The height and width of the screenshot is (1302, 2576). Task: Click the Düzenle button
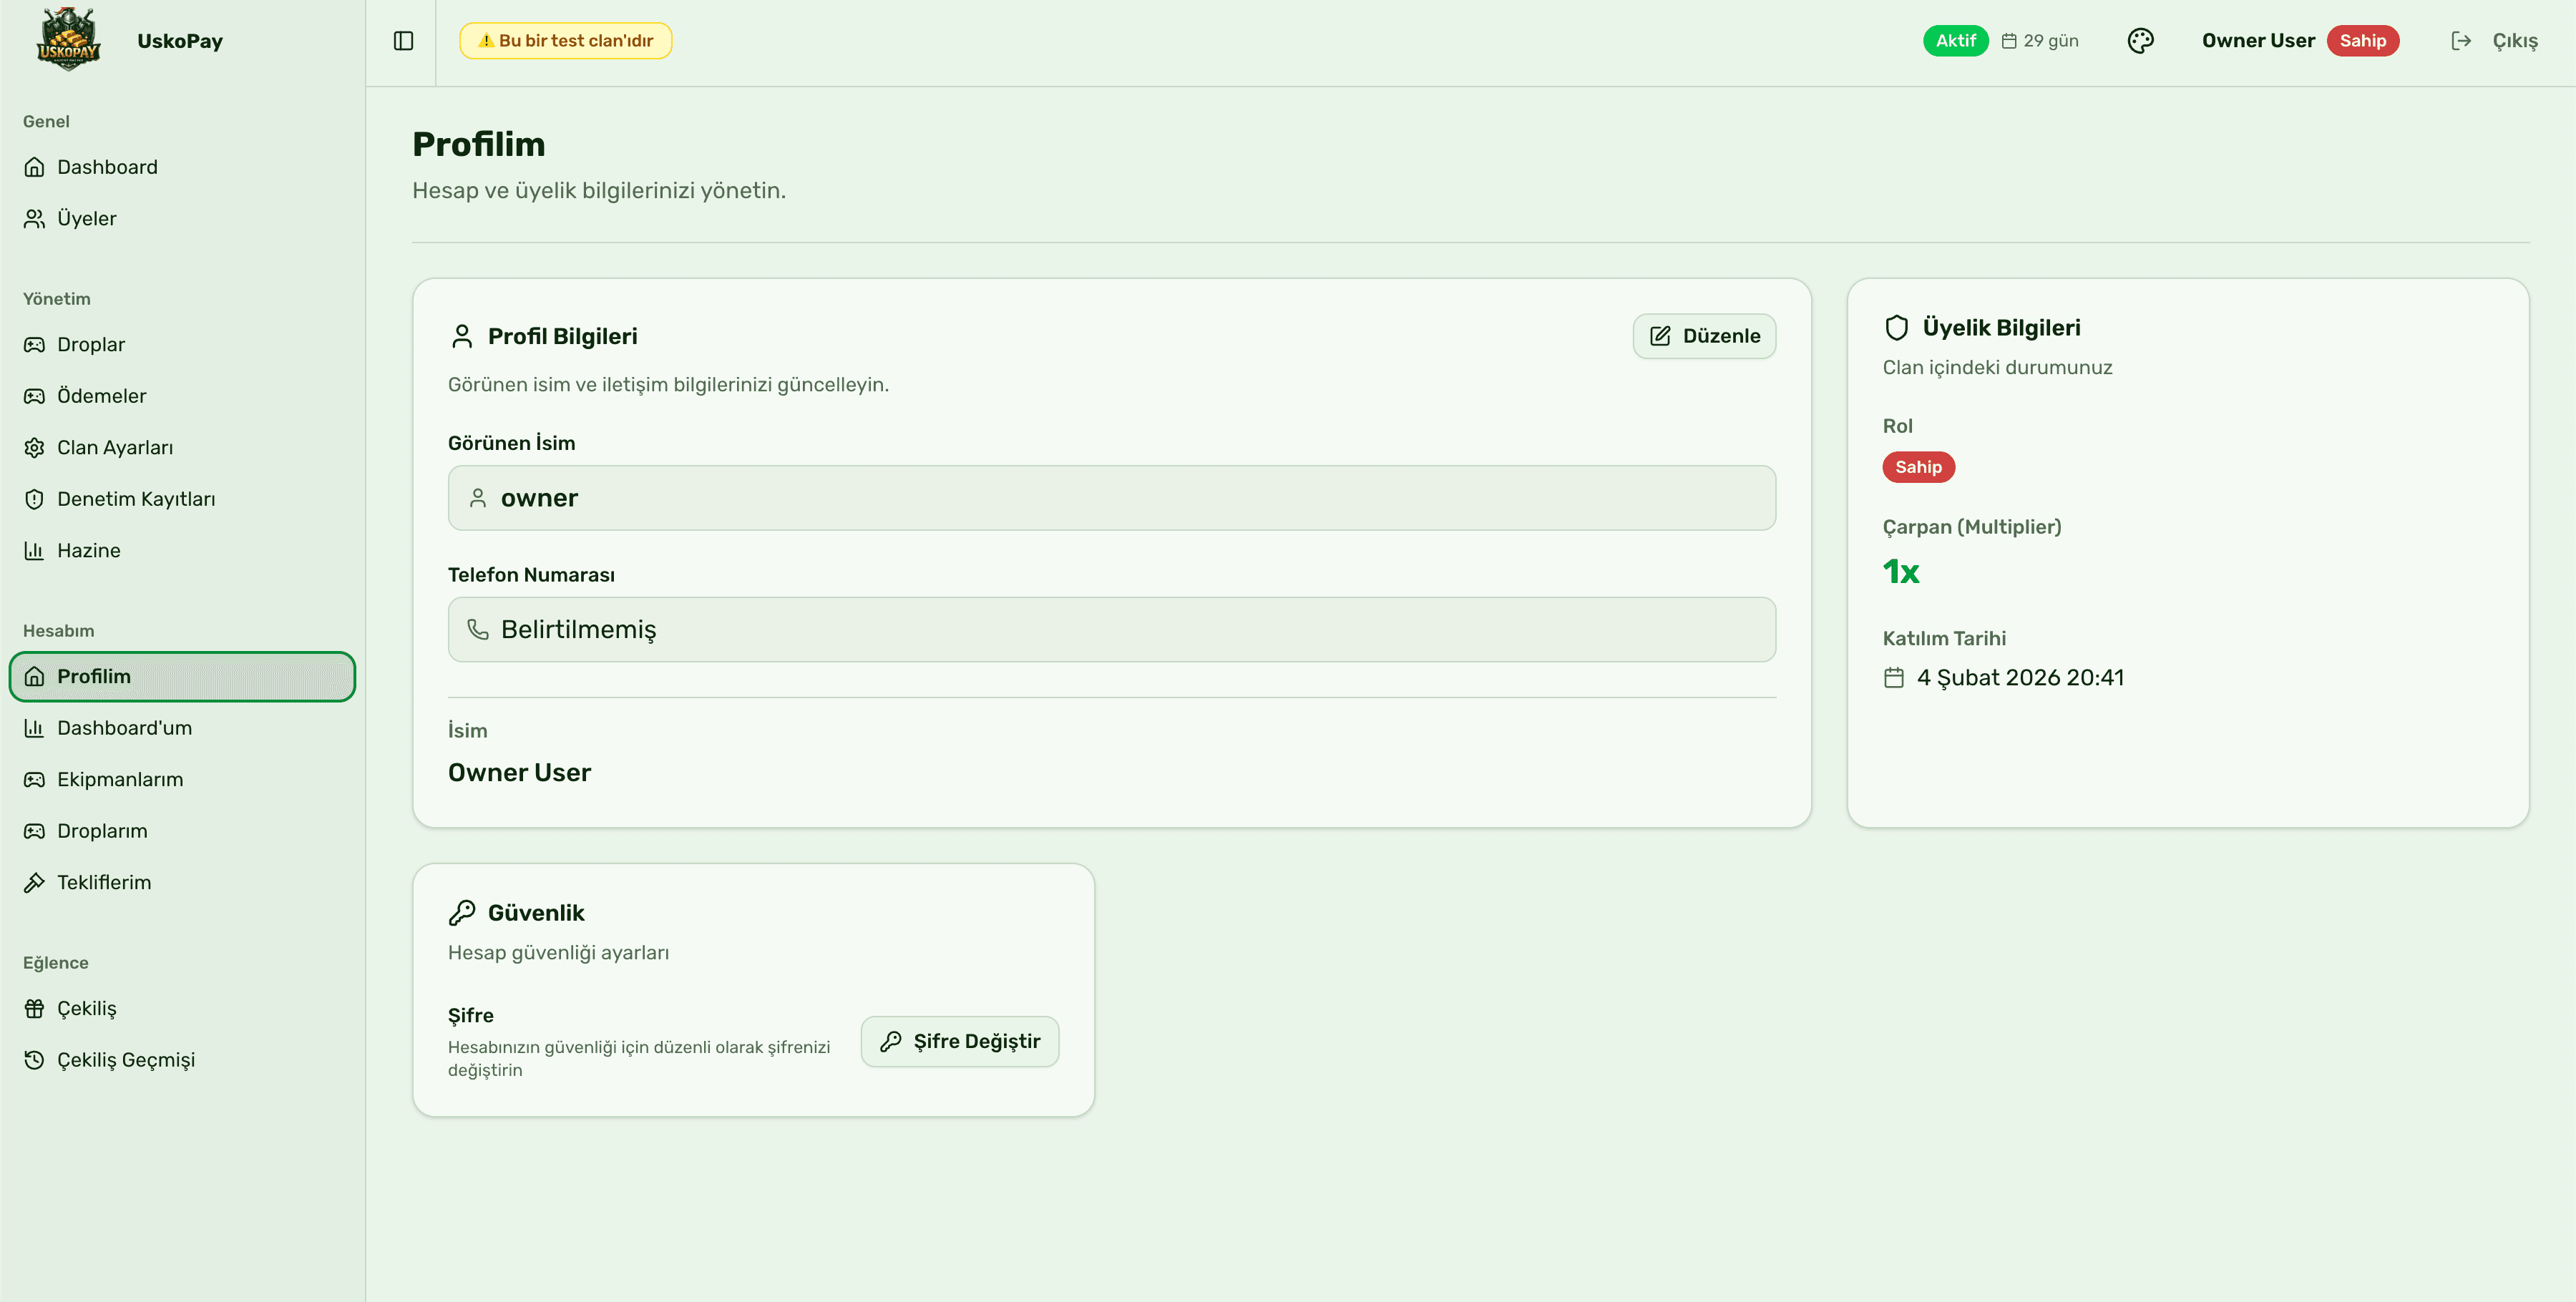click(1704, 336)
